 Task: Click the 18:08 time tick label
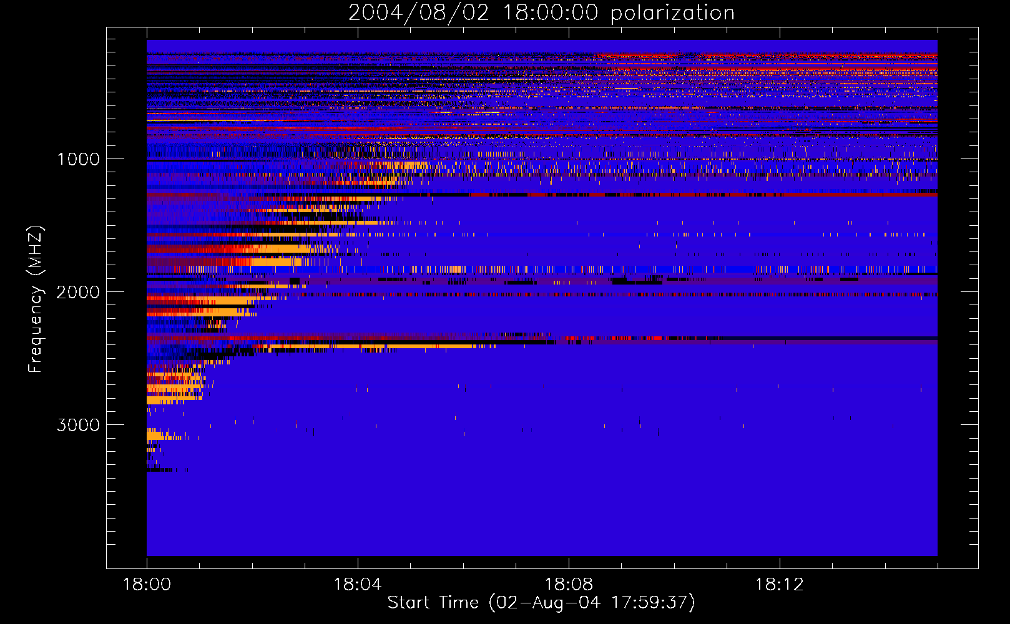tap(569, 585)
